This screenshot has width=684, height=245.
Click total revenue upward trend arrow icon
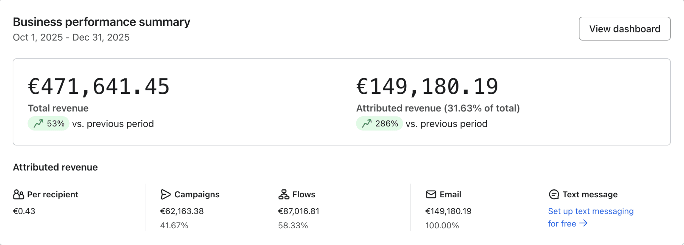39,124
